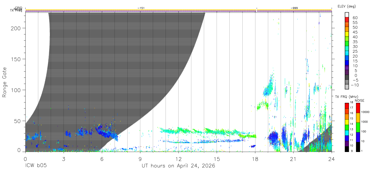The image size is (373, 172).
Task: Click 'UT hours on April 24, 2026' label
Action: 178,166
